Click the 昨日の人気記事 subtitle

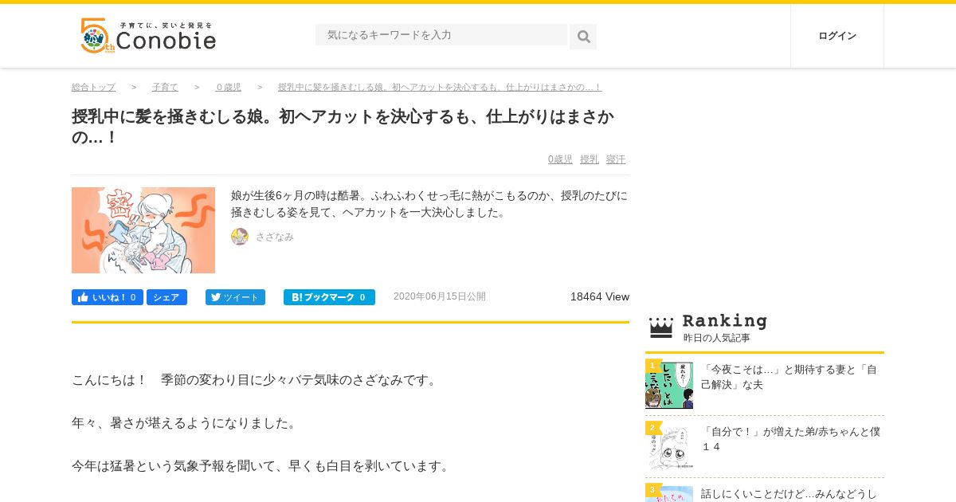(x=717, y=338)
